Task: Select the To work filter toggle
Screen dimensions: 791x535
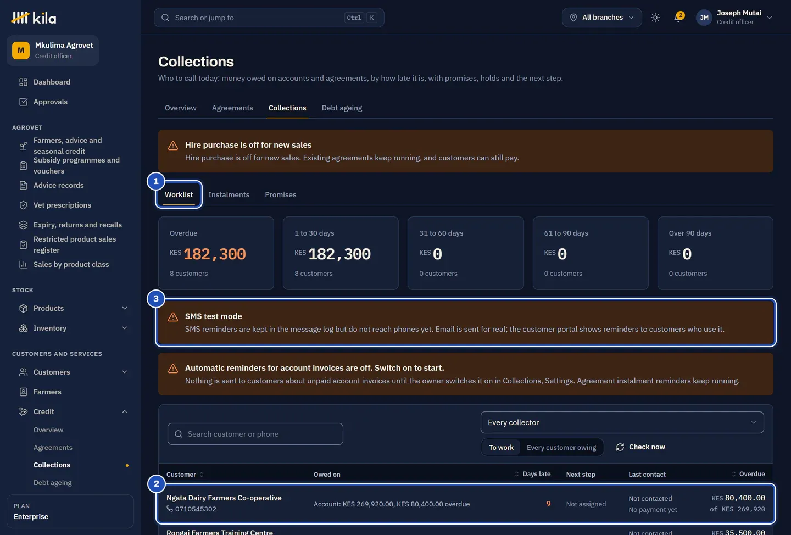Action: point(501,447)
